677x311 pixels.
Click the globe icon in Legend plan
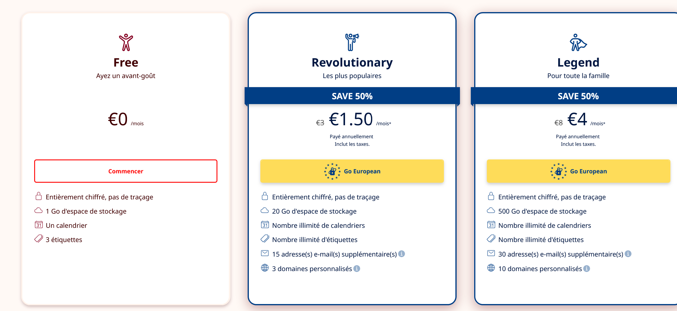pos(491,268)
